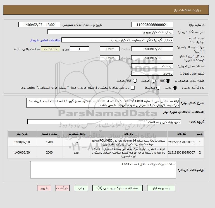Click the واحد شمارش column header
Image resolution: width=215 pixels, height=208 pixels.
tap(77, 134)
